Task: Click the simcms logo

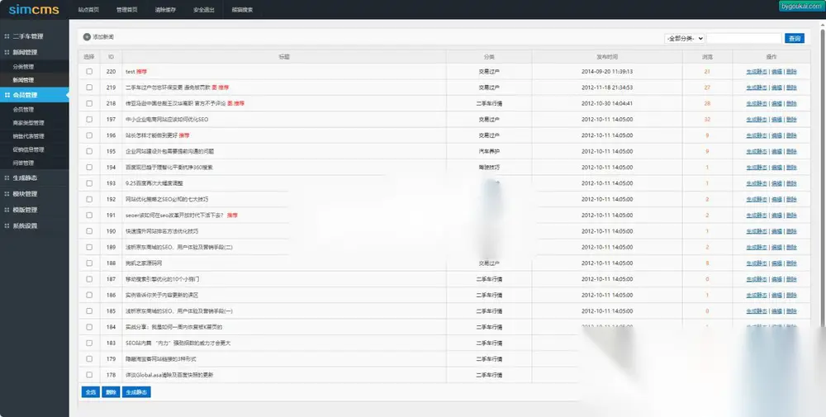Action: point(34,9)
